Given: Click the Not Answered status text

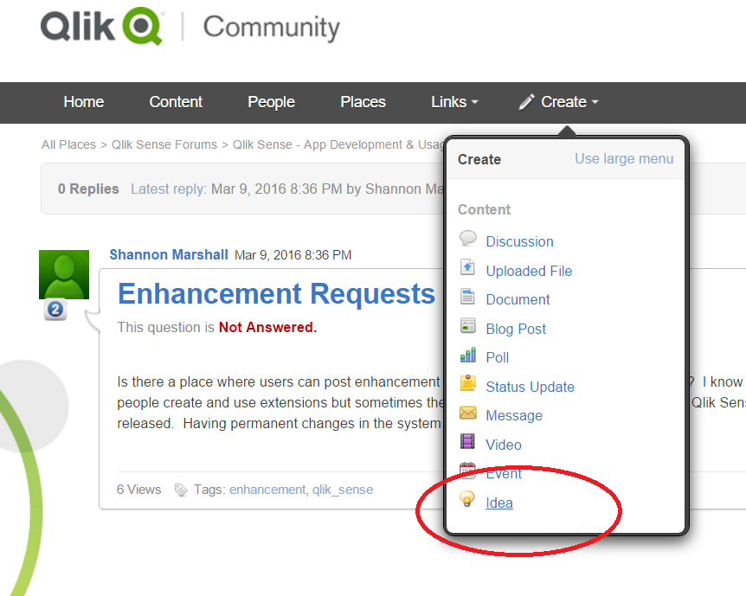Looking at the screenshot, I should (267, 328).
